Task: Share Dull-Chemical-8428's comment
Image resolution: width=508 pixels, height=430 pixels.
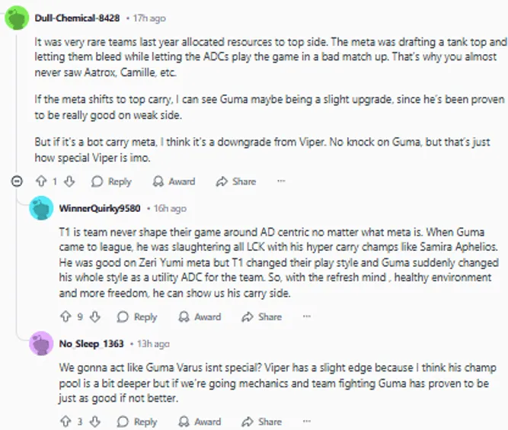Action: 236,181
